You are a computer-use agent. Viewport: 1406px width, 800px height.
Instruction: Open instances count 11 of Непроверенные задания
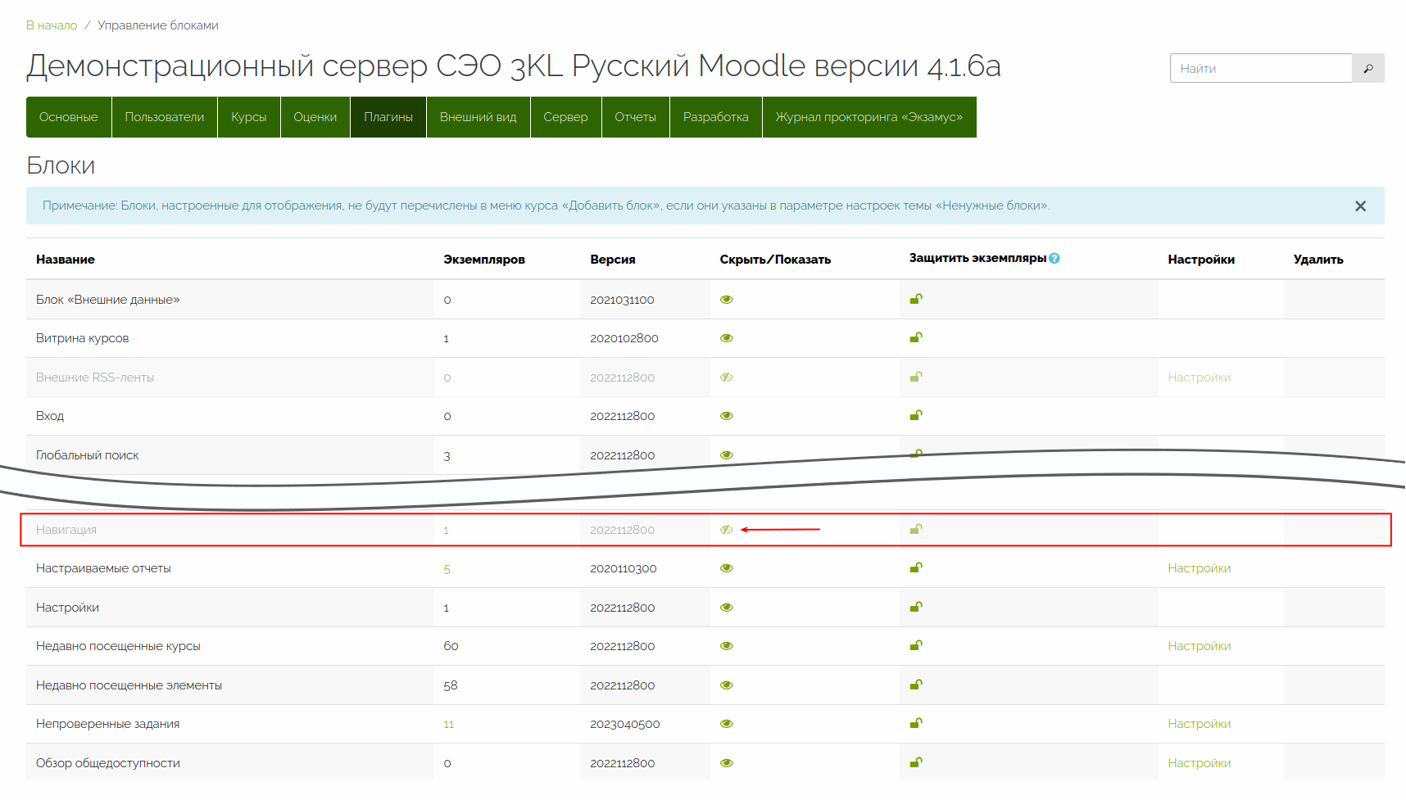point(448,725)
